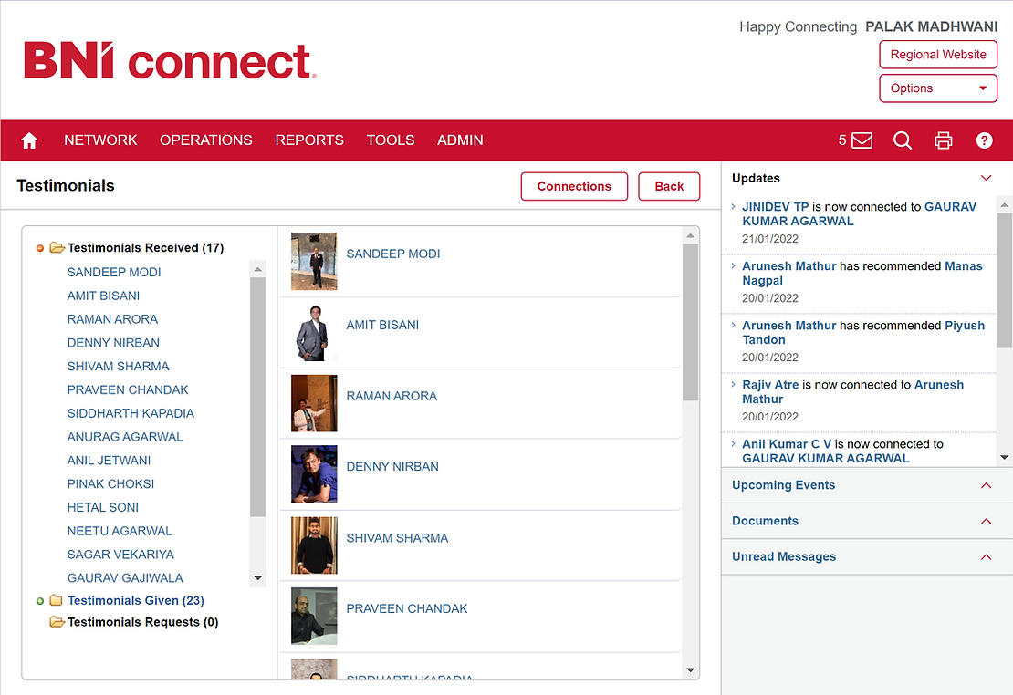
Task: Expand the Testimonials Given tree node
Action: 39,601
